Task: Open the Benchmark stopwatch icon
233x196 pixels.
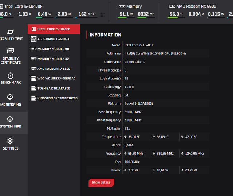Action: (11, 75)
